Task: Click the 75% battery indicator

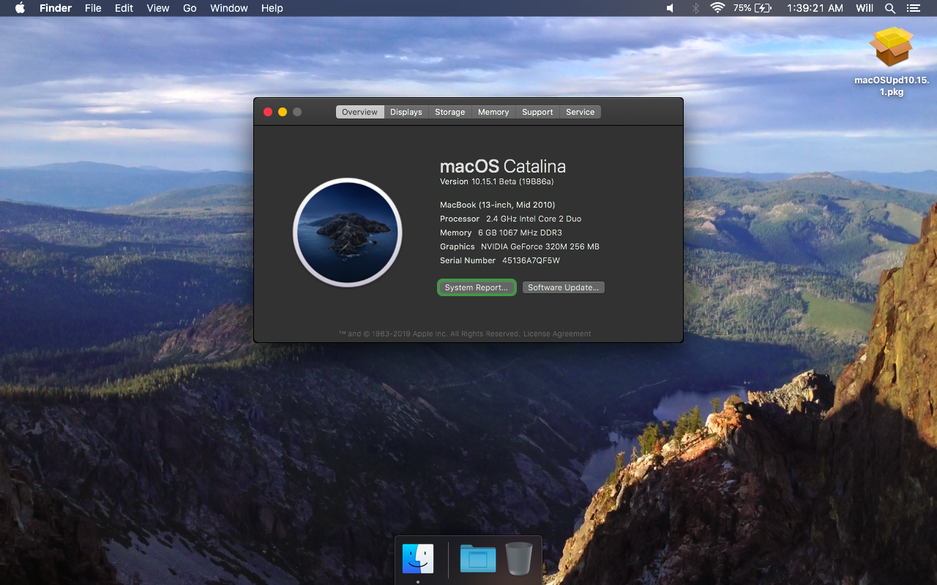Action: (753, 8)
